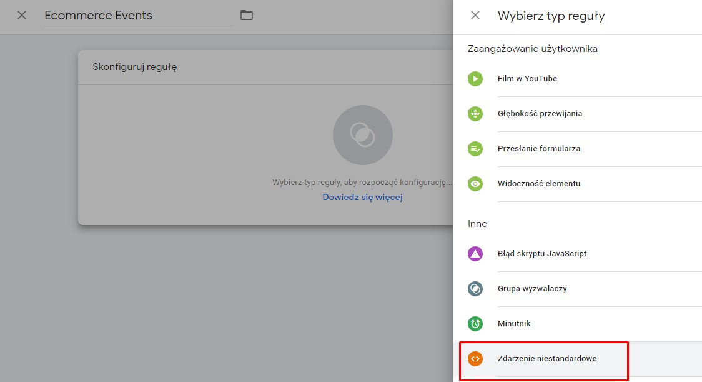
Task: Click the Grupa wyzwalaczy trigger group icon
Action: (475, 289)
